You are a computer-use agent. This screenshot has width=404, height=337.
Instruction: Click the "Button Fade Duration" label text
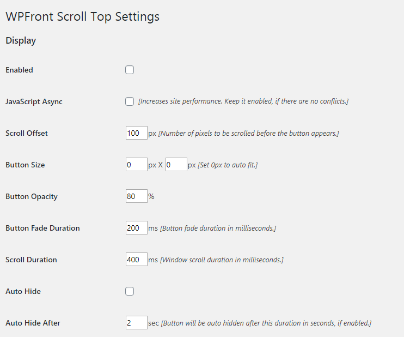[42, 228]
